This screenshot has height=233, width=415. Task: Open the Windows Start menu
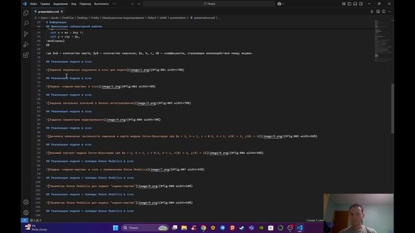115,228
